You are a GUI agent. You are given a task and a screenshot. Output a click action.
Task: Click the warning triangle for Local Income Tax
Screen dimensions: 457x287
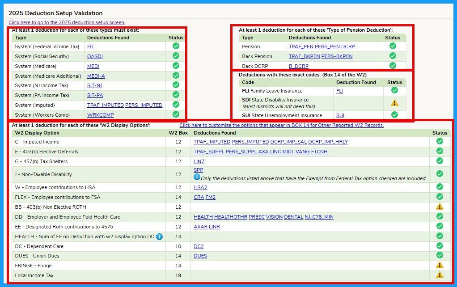(x=440, y=275)
